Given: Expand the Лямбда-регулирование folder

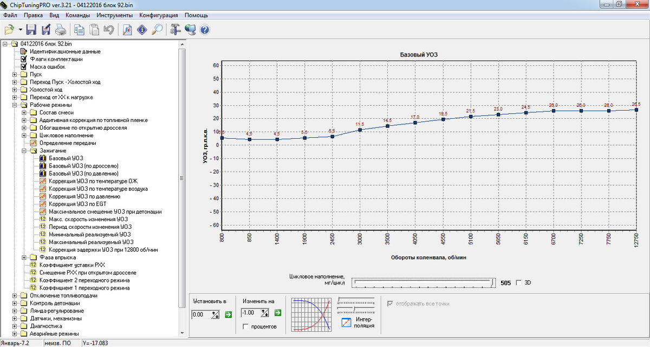Looking at the screenshot, I should pos(15,311).
